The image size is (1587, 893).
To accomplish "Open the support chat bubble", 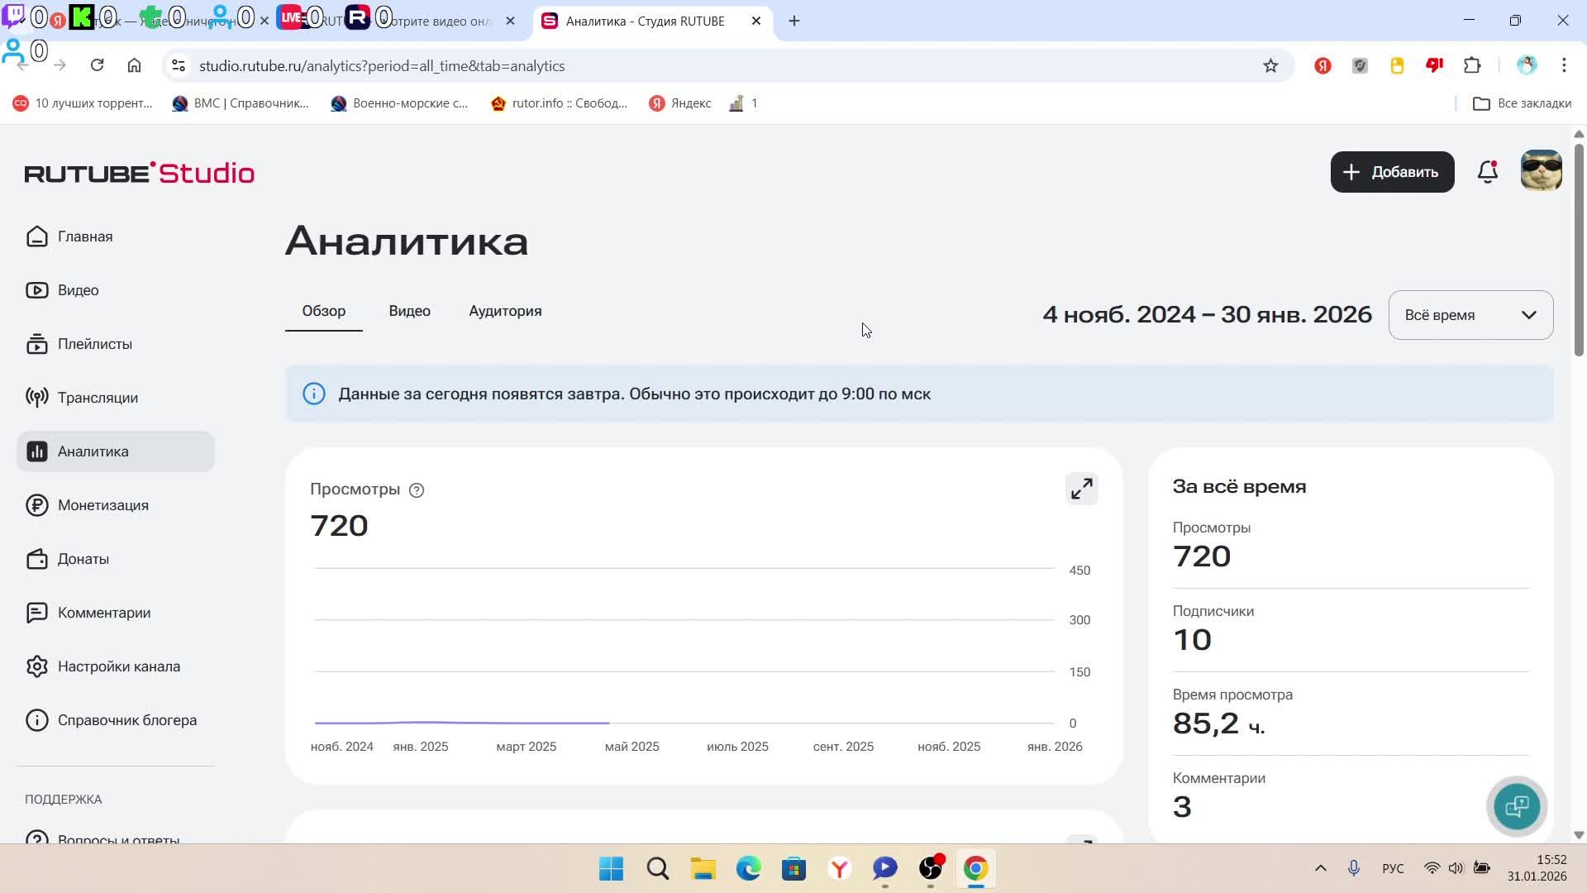I will 1516,806.
